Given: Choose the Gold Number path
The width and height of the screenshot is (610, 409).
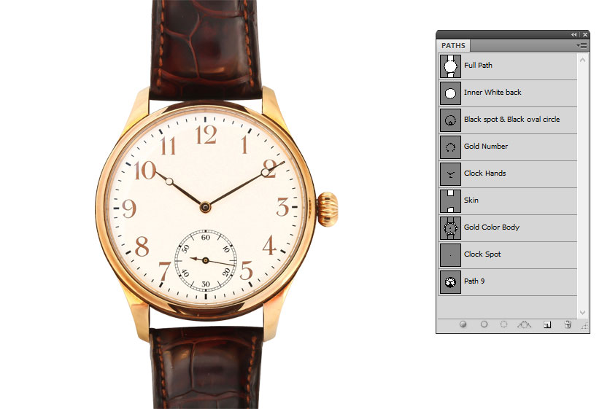Looking at the screenshot, I should point(485,147).
